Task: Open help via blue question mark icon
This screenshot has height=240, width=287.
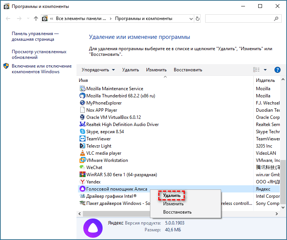Action: (x=277, y=70)
